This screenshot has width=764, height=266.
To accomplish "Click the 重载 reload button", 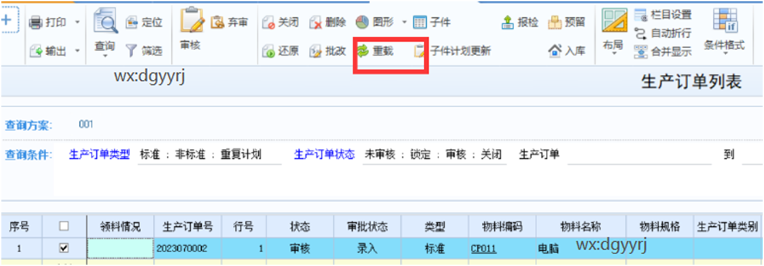I will (375, 50).
